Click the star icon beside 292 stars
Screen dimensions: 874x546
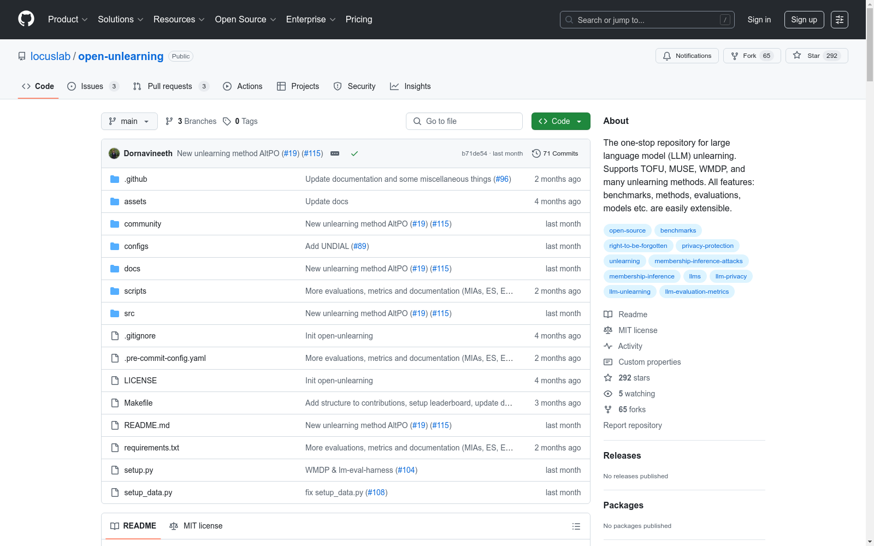coord(608,378)
